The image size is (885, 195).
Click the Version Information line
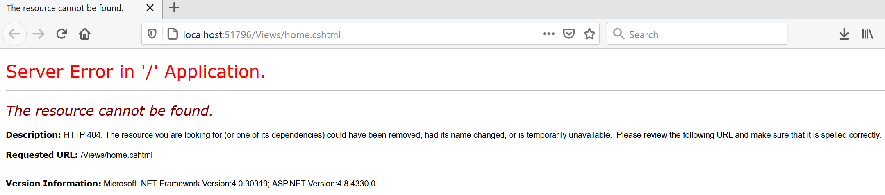point(191,184)
